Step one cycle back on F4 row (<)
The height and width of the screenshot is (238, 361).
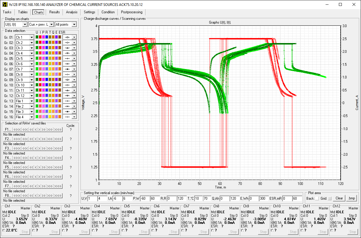click(35, 158)
